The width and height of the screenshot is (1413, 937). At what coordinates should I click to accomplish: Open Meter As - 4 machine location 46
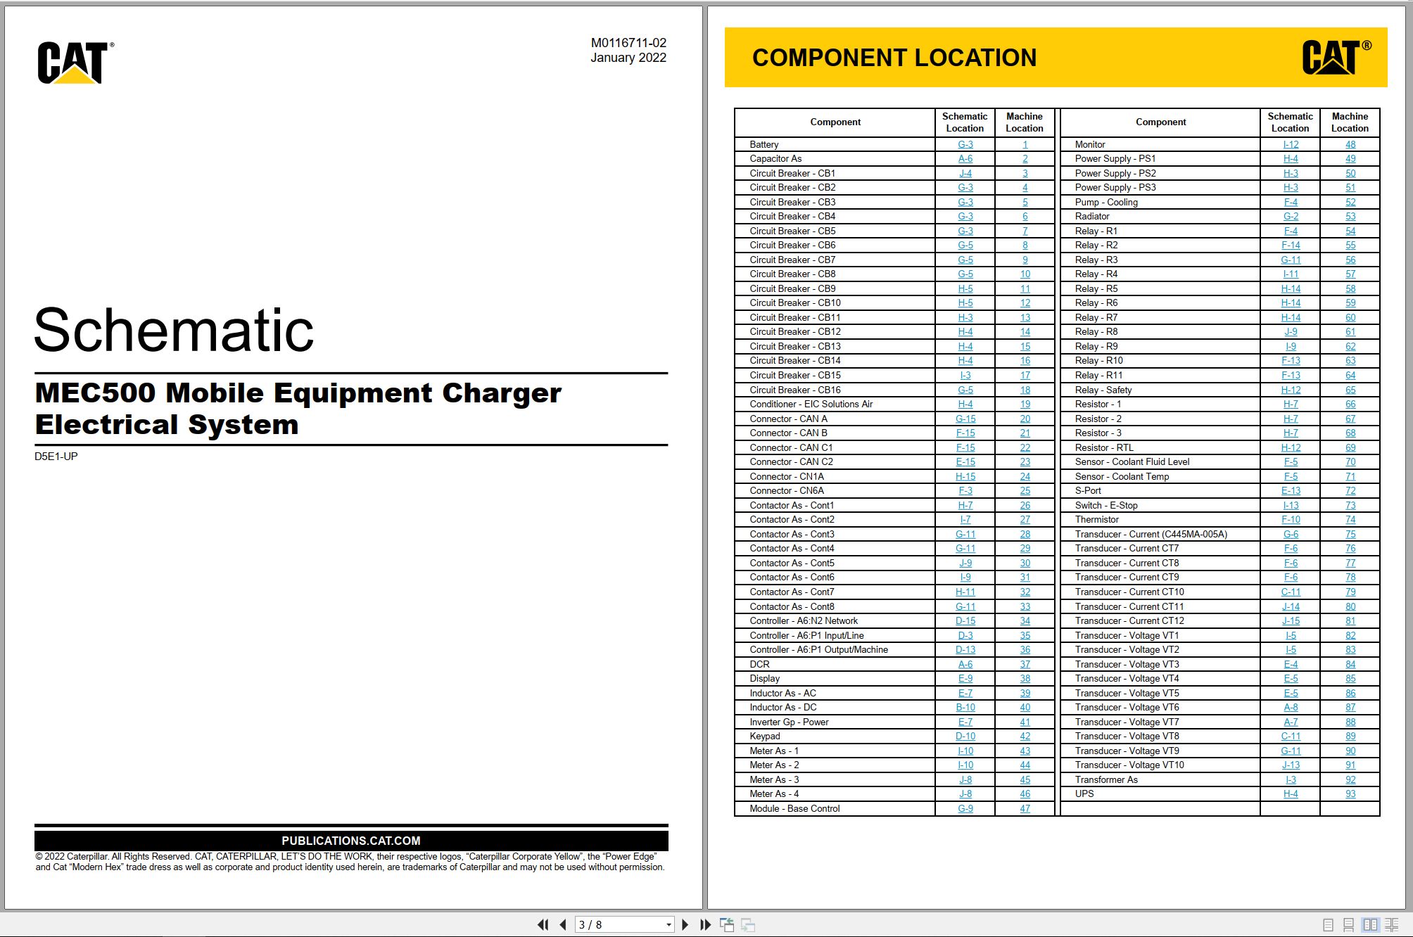click(x=1025, y=793)
